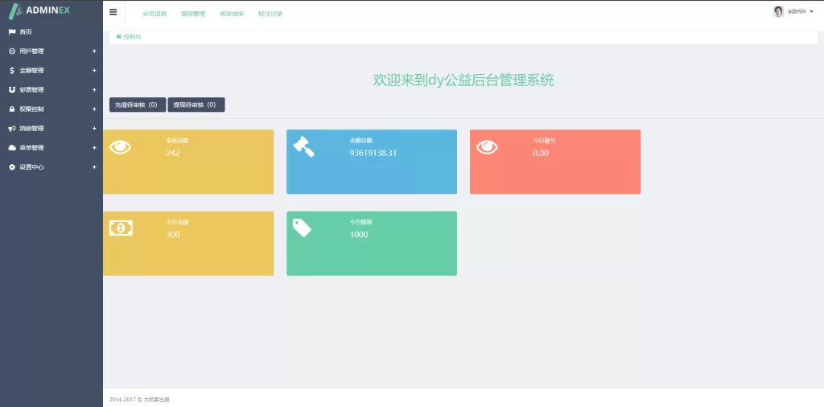824x407 pixels.
Task: Click the tag icon on the green card
Action: [302, 228]
